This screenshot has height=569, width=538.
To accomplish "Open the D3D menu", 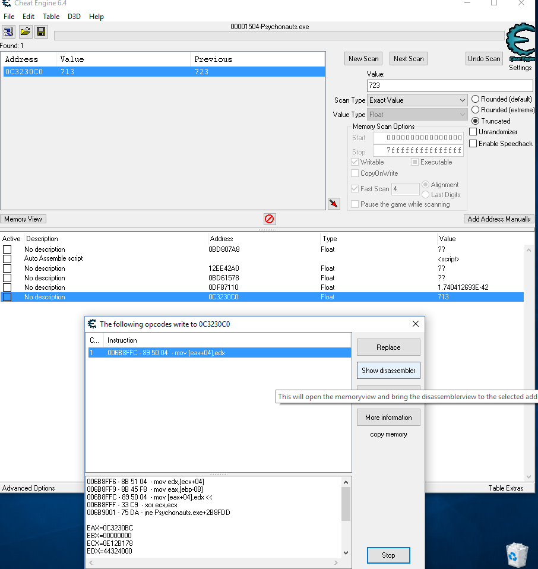I will point(74,16).
